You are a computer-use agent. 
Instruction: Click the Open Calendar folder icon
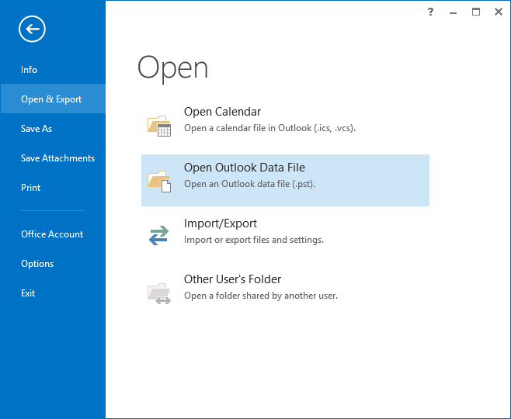pyautogui.click(x=159, y=125)
